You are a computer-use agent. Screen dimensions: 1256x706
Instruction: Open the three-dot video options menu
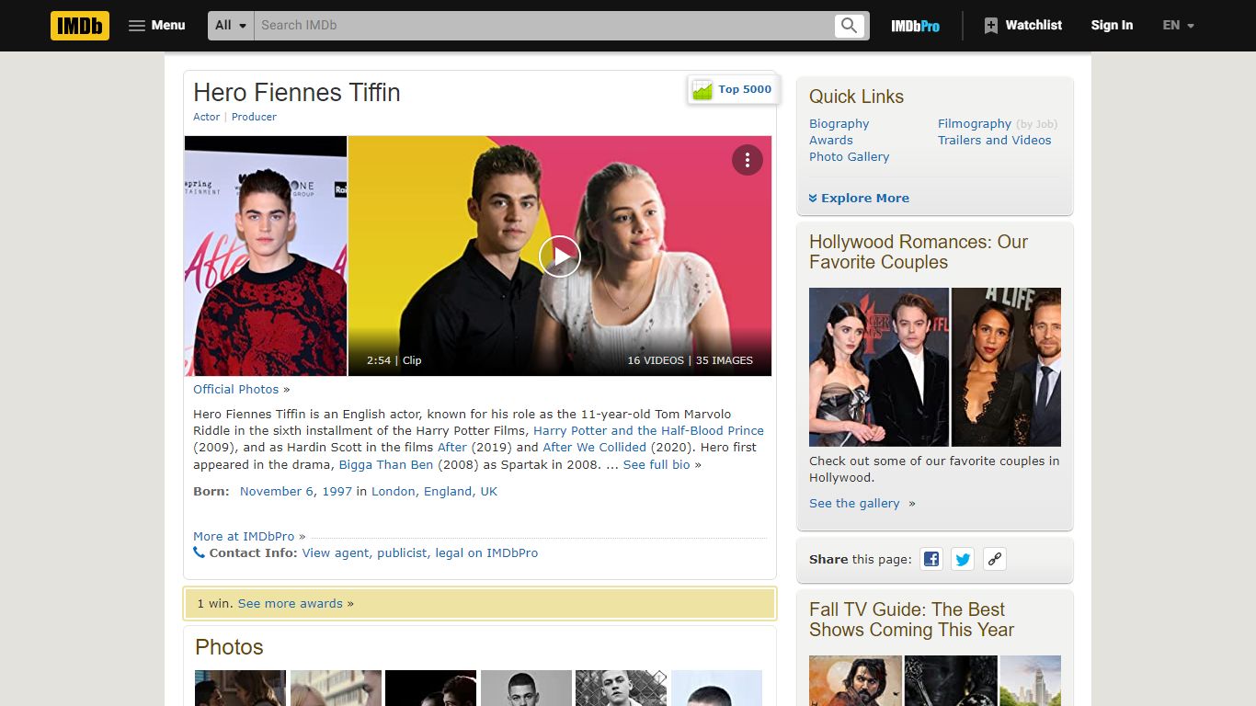[748, 160]
